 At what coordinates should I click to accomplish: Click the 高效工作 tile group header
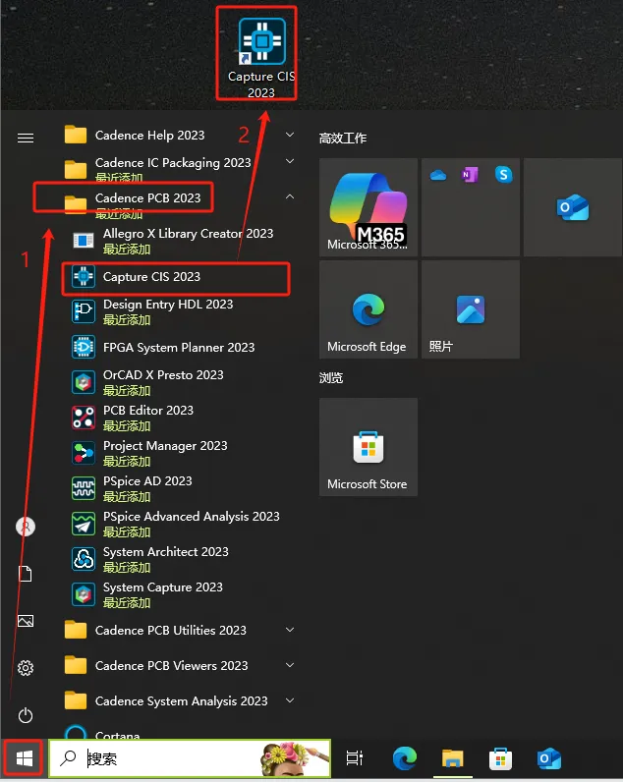[343, 139]
